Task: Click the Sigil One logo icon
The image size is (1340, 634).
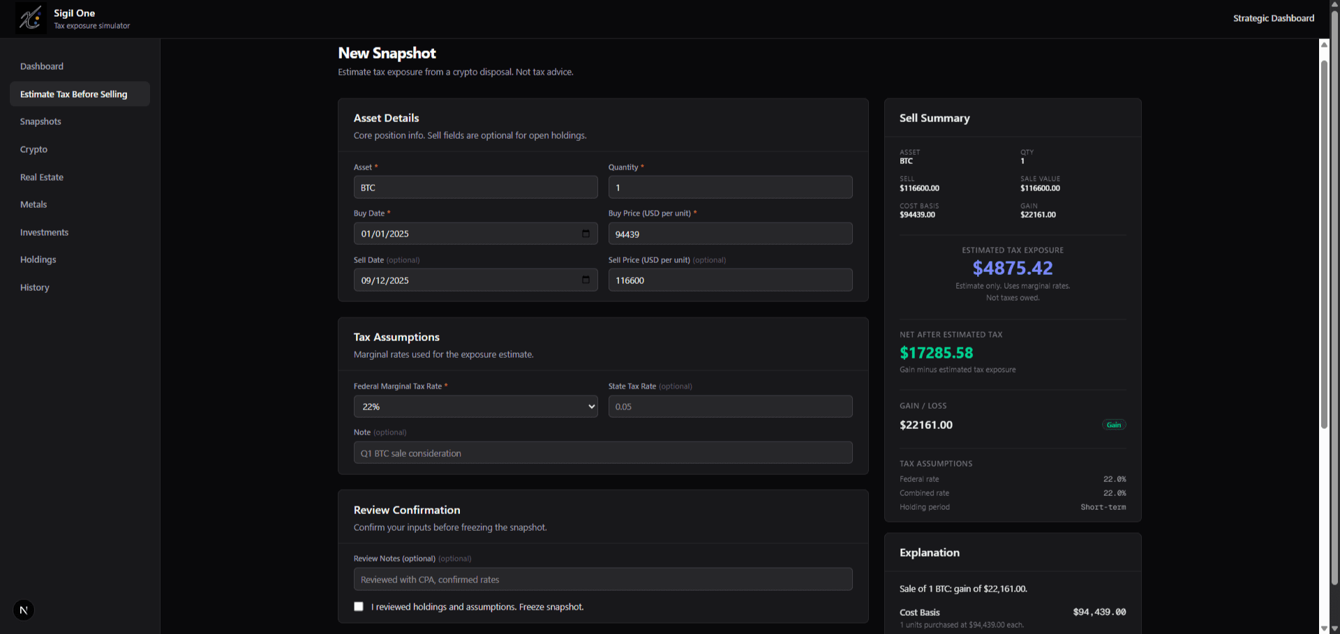Action: (x=31, y=18)
